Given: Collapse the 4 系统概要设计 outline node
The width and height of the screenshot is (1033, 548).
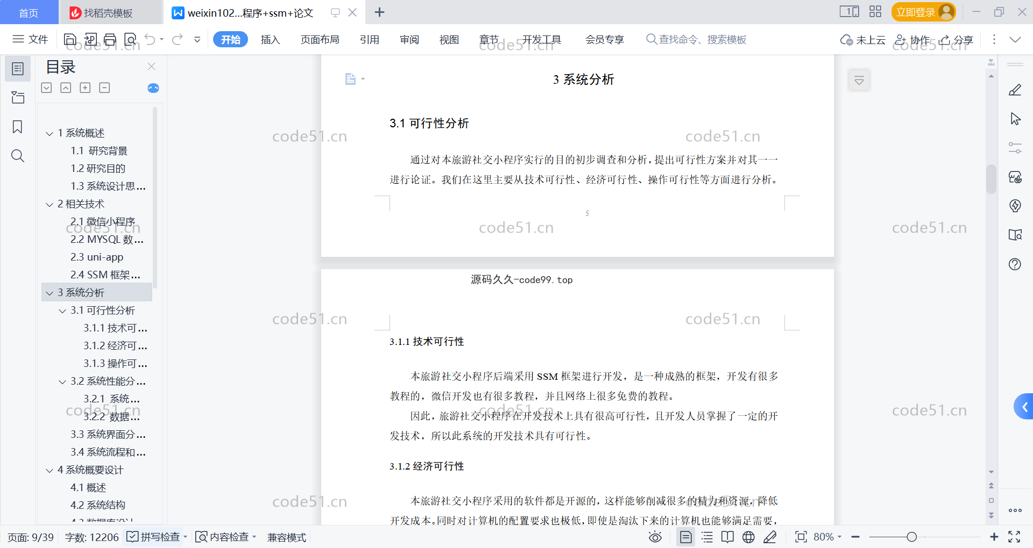Looking at the screenshot, I should (x=49, y=470).
